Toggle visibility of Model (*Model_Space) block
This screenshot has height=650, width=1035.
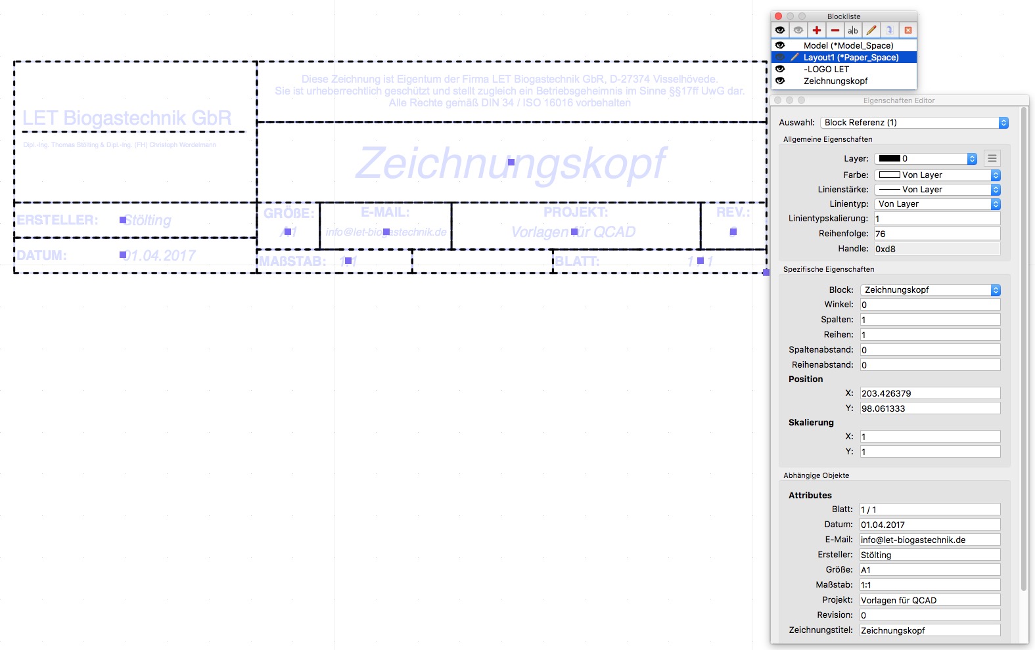(780, 45)
